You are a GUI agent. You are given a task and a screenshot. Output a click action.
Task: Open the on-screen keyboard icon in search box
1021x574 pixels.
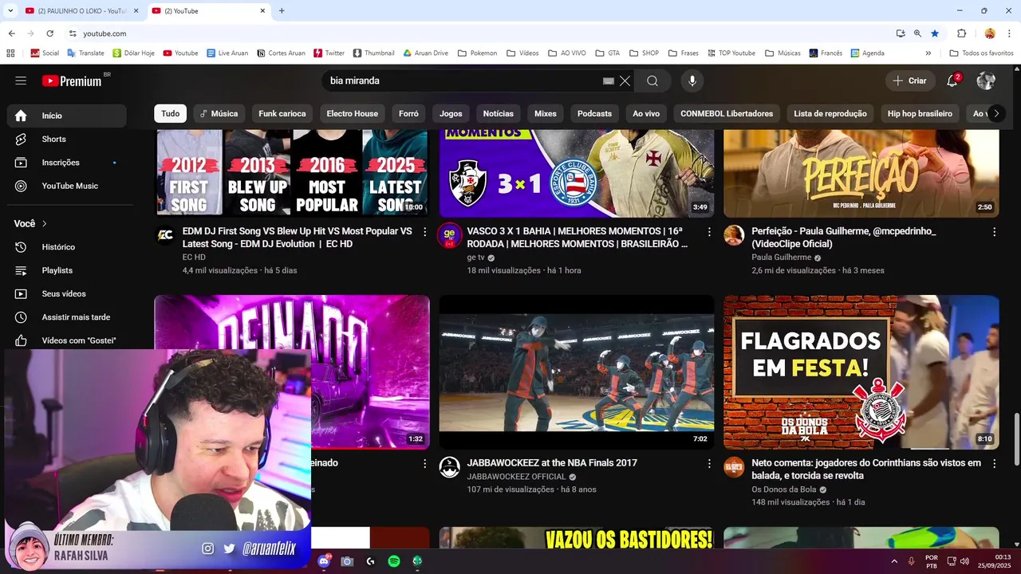[608, 81]
